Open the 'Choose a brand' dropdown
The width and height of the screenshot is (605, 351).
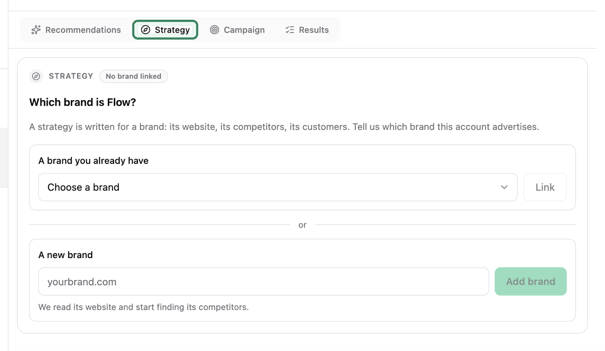[x=278, y=187]
